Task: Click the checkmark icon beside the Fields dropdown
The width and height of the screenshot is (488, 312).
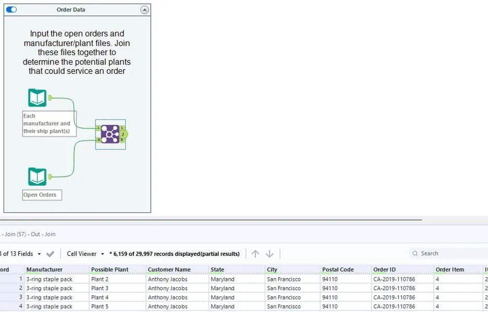Action: coord(50,254)
